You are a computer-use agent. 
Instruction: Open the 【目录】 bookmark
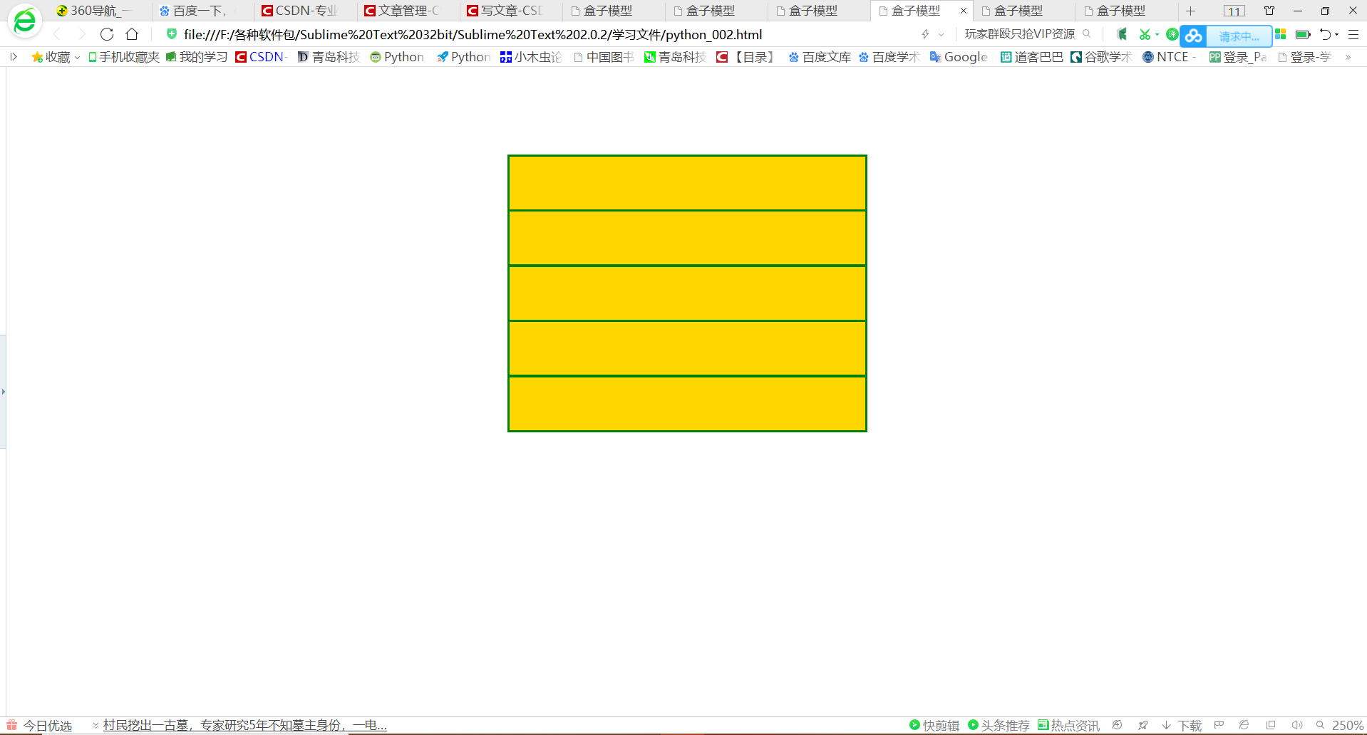[x=746, y=57]
